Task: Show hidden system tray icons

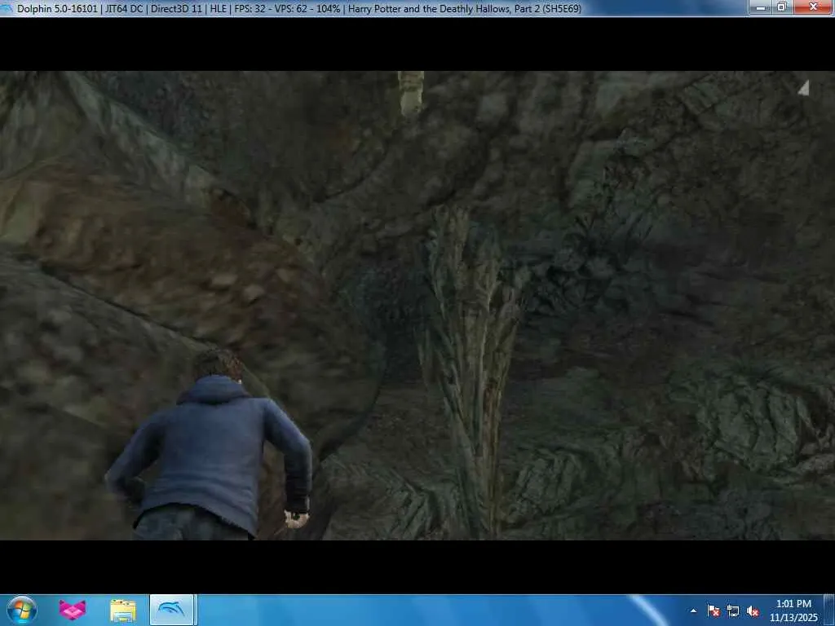Action: (x=693, y=611)
